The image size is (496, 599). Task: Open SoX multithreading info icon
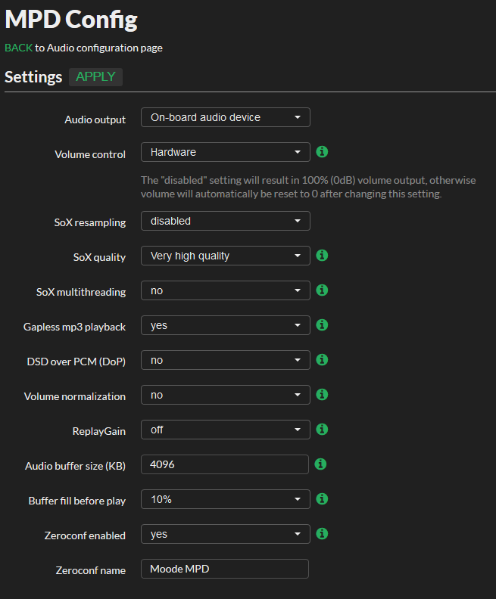click(322, 290)
